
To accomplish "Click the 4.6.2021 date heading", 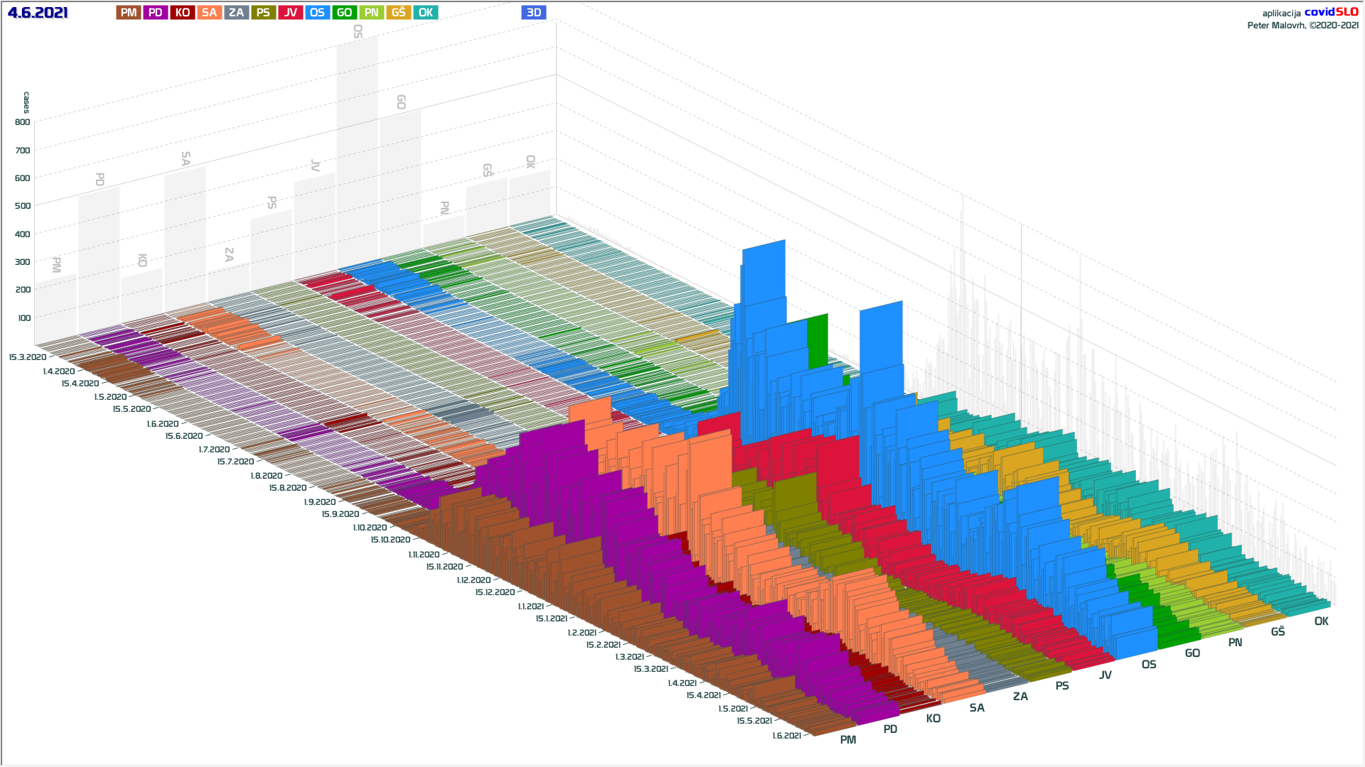I will [x=38, y=13].
